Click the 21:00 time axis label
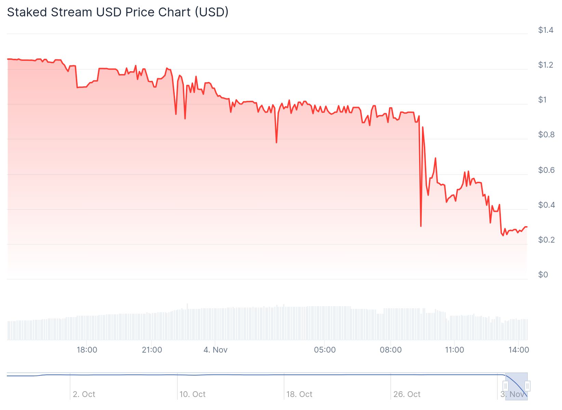The width and height of the screenshot is (562, 410). click(152, 350)
